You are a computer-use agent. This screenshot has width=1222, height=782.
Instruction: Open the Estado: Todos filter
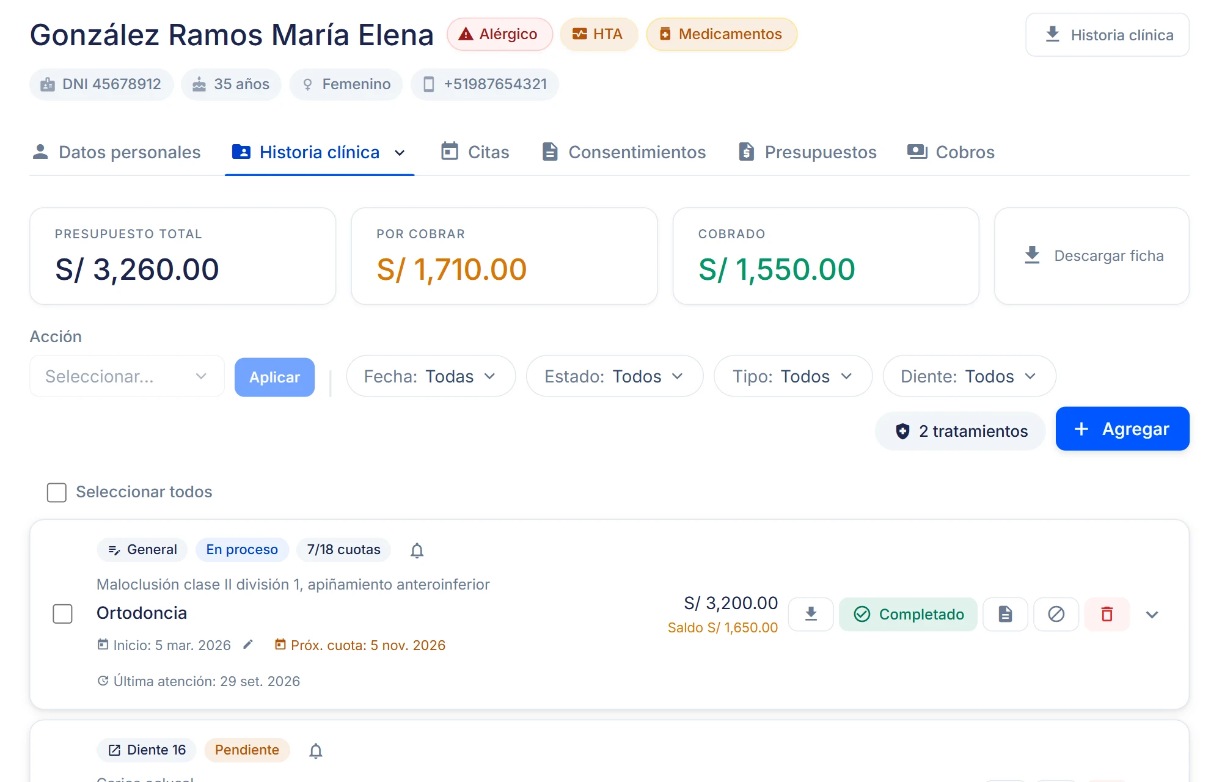click(x=615, y=376)
